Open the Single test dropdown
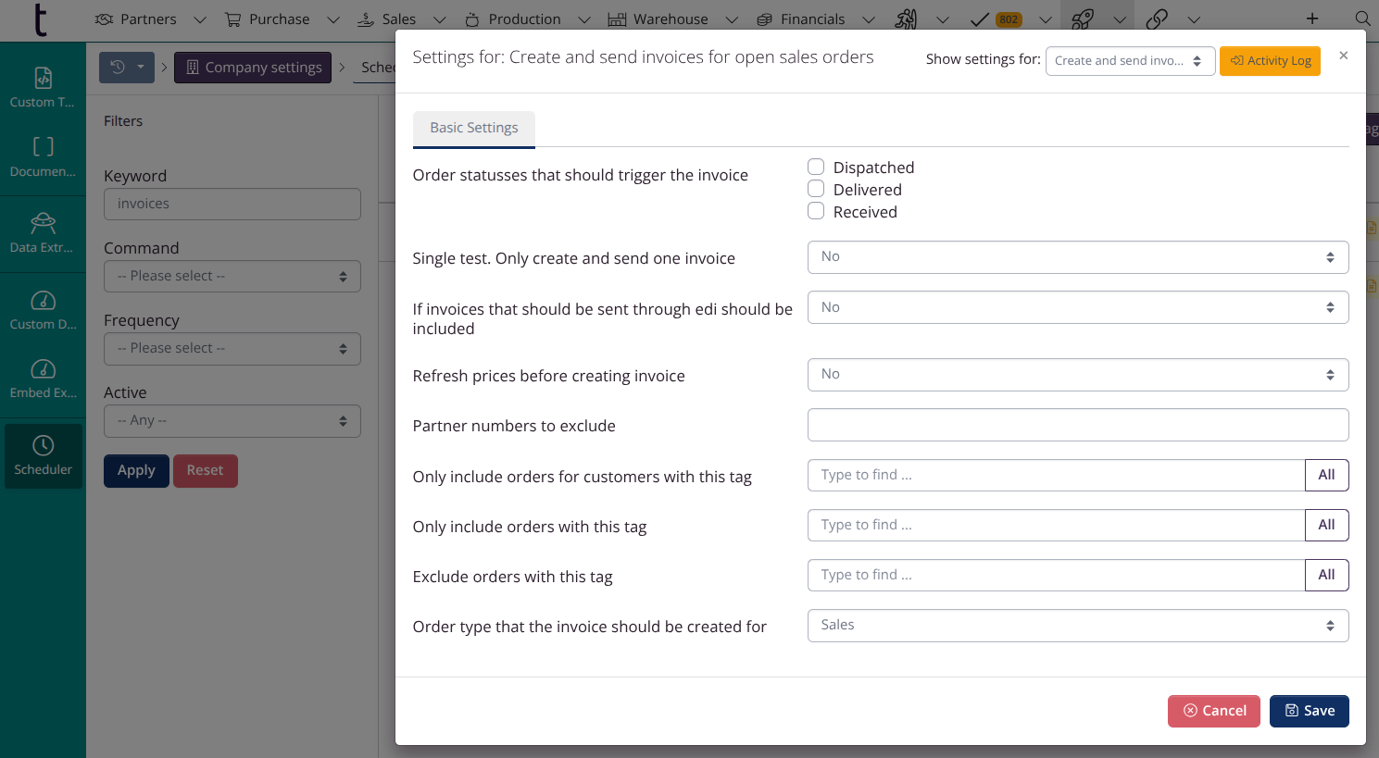Screen dimensions: 1379x758 tap(1077, 257)
